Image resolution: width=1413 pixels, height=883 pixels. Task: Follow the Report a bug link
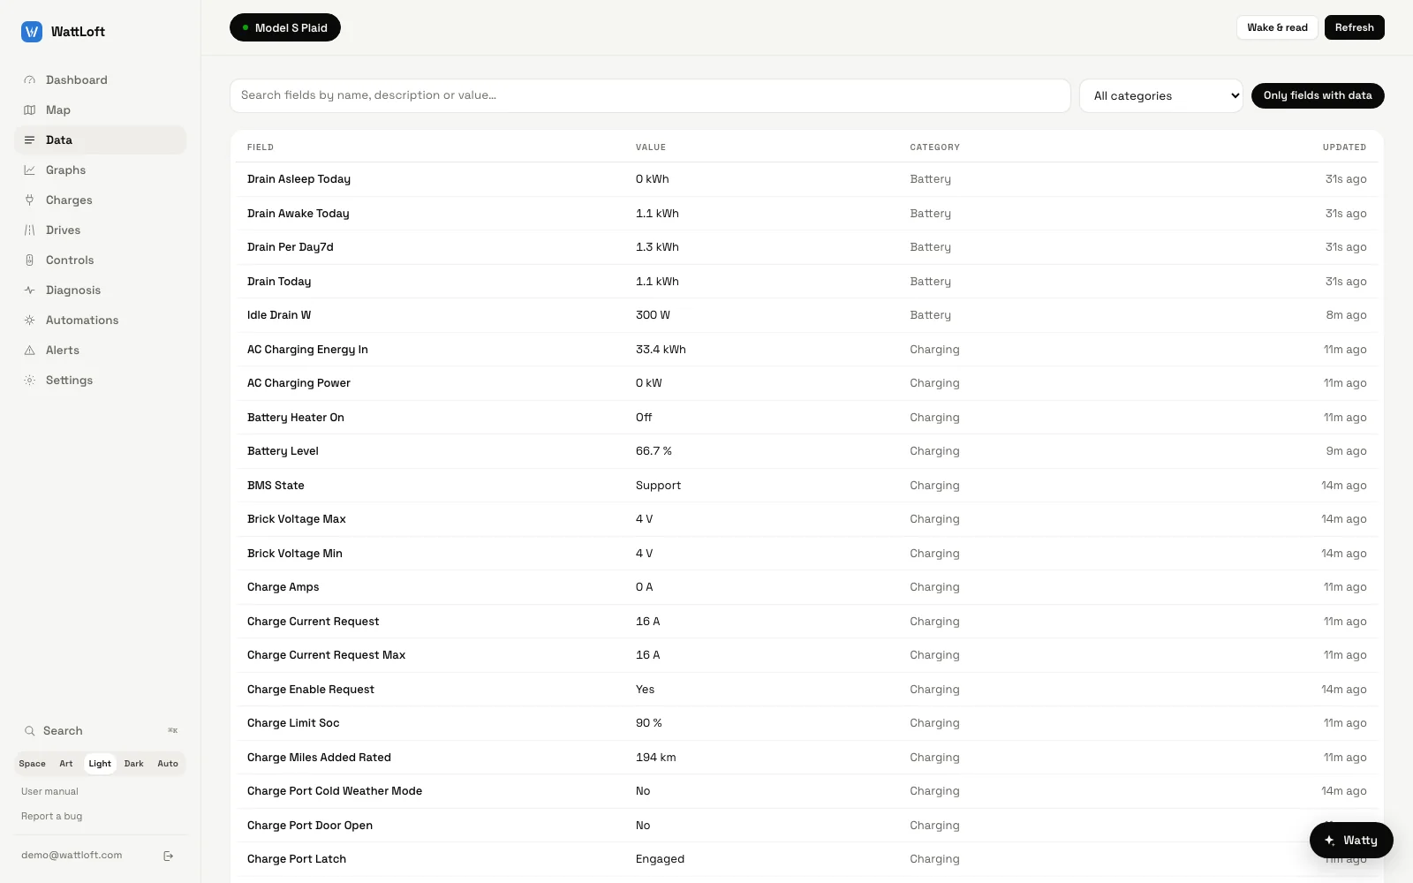tap(52, 816)
